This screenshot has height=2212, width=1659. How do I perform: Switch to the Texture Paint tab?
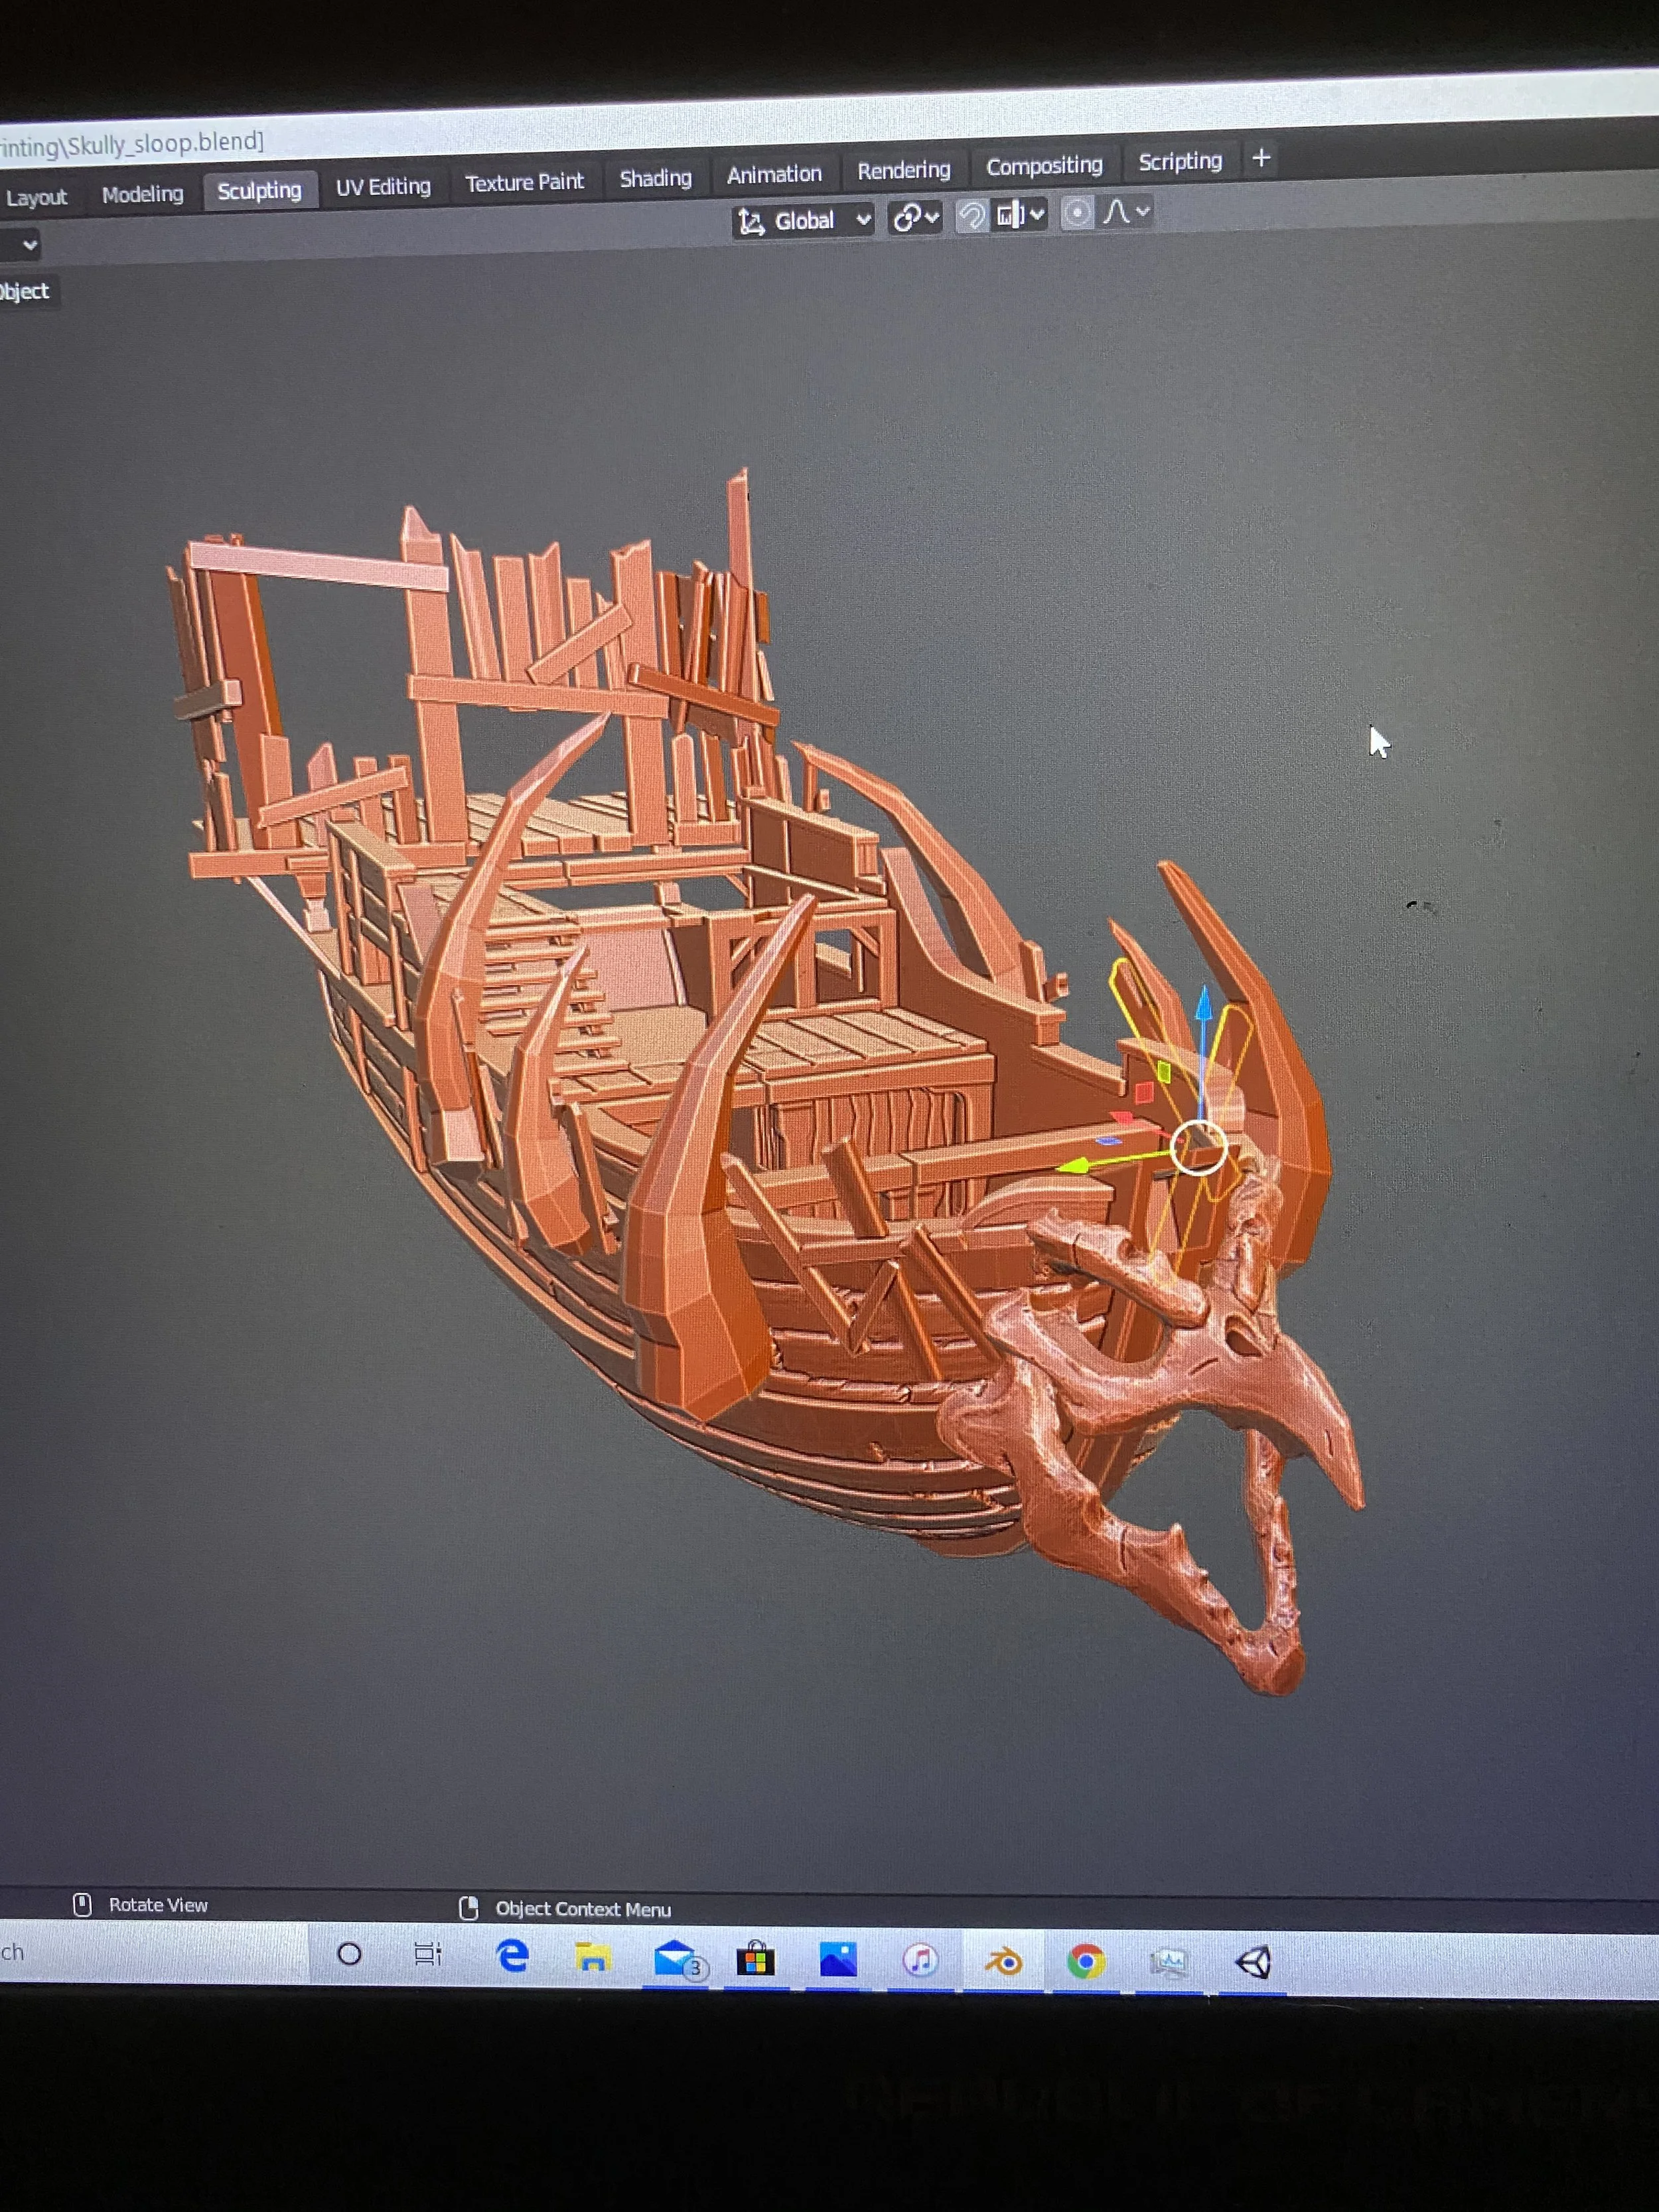[524, 182]
